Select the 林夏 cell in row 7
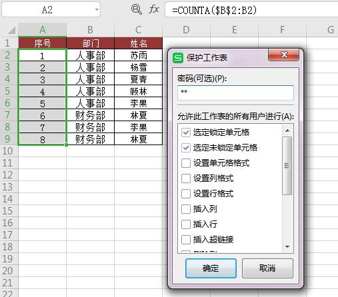 pos(139,115)
